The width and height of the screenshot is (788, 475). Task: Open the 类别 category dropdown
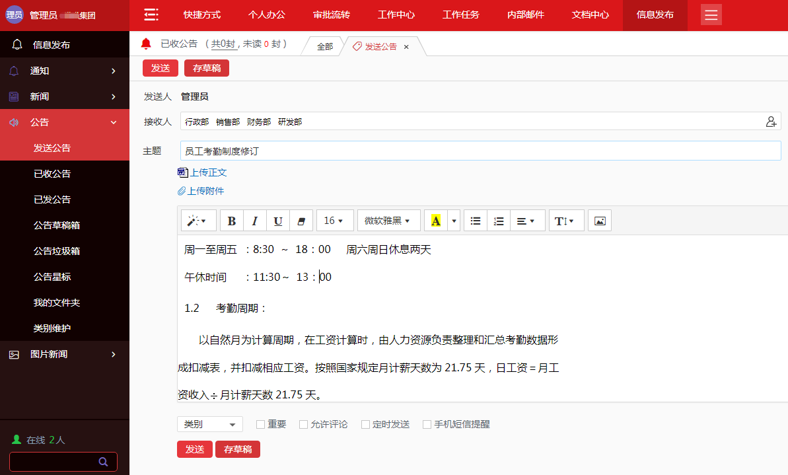209,424
